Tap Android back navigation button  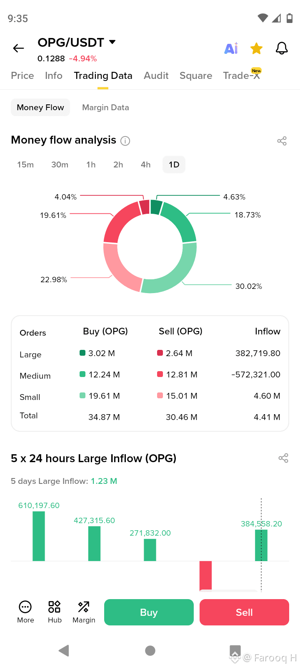coord(64,650)
